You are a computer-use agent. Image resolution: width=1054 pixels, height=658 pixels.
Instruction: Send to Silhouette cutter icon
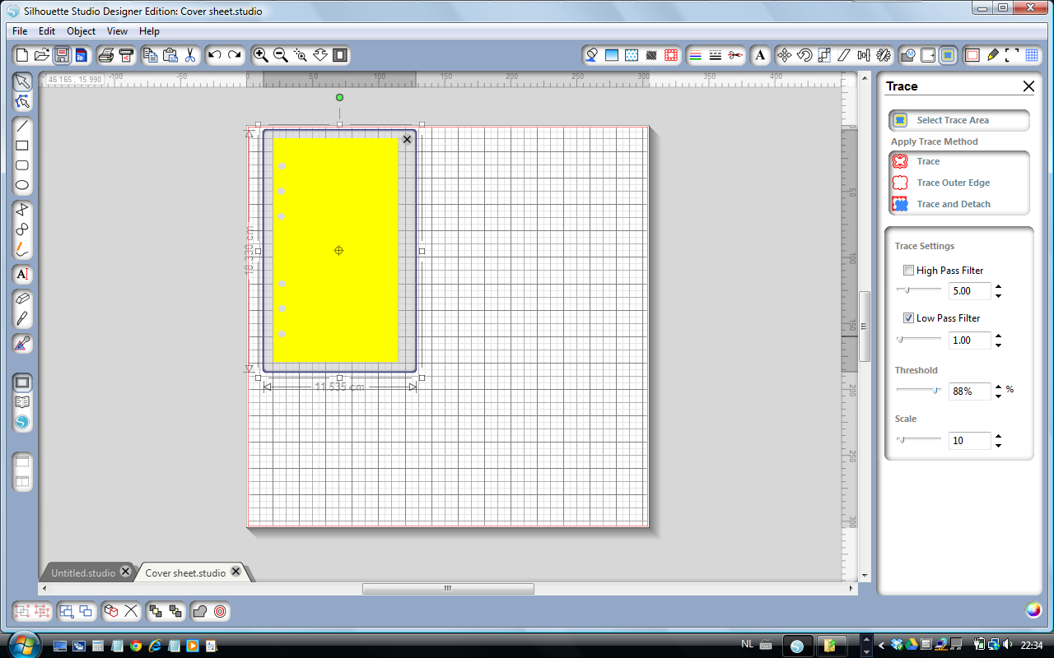pos(126,55)
